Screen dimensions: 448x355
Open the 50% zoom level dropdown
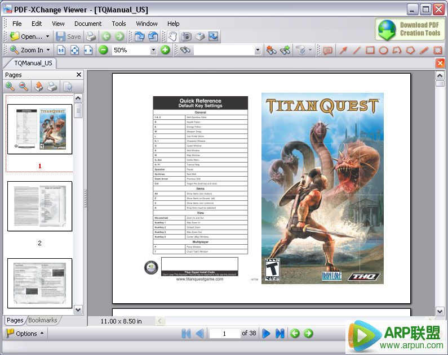point(153,50)
